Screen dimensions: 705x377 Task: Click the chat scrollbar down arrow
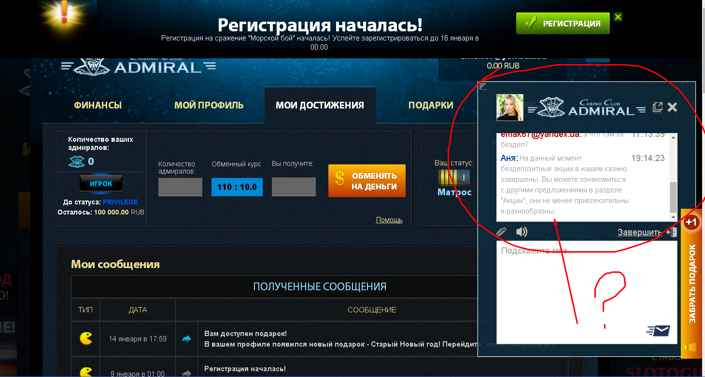tap(673, 218)
